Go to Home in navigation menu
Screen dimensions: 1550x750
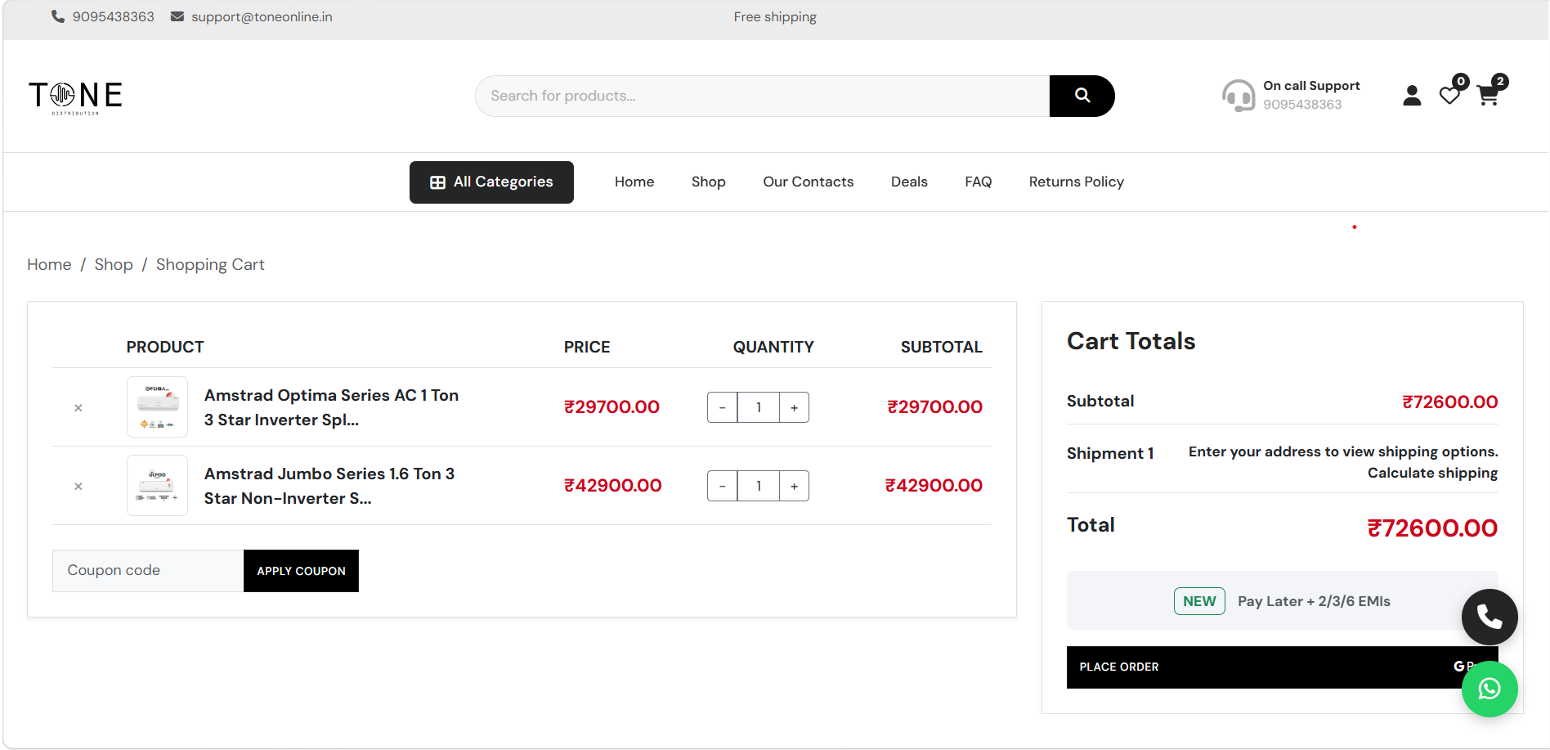point(634,182)
